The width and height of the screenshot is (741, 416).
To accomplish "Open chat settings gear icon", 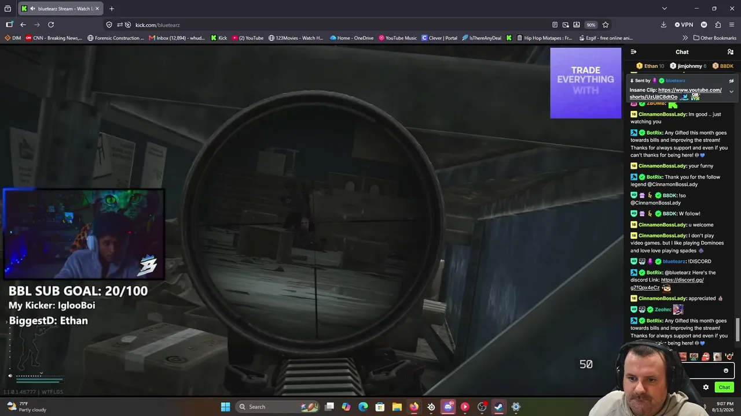I will click(706, 387).
